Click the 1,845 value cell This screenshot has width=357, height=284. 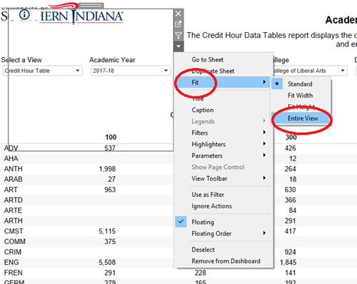(x=288, y=263)
